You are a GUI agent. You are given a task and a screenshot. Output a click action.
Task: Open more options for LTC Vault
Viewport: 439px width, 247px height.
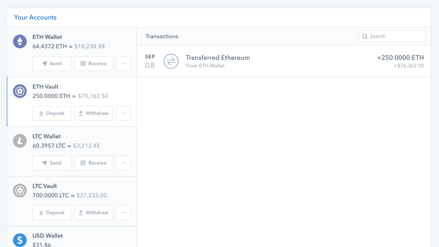123,212
